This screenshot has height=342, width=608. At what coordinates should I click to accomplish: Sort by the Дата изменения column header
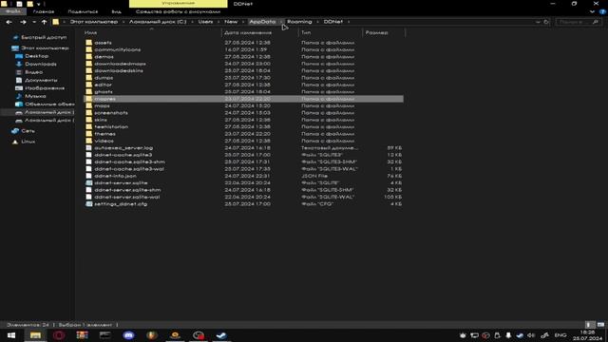click(247, 33)
